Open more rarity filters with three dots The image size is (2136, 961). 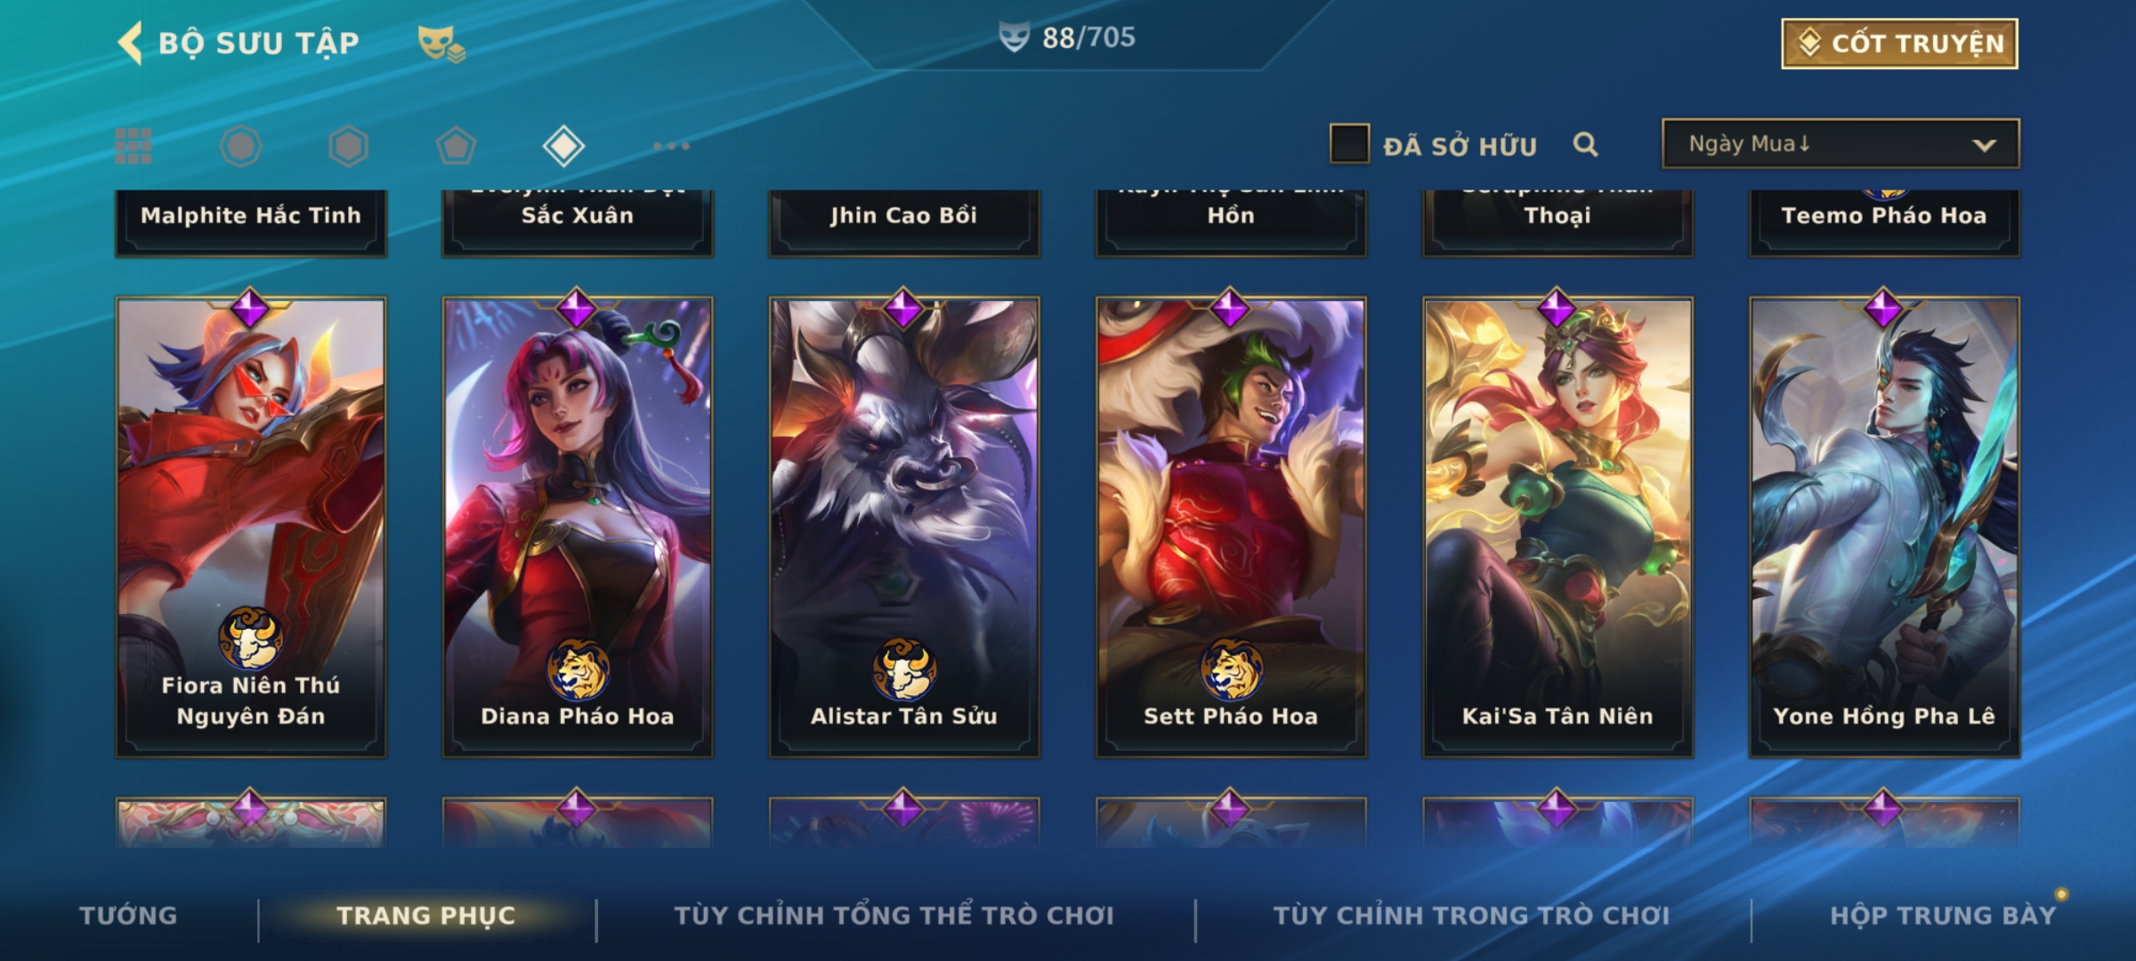(x=671, y=146)
